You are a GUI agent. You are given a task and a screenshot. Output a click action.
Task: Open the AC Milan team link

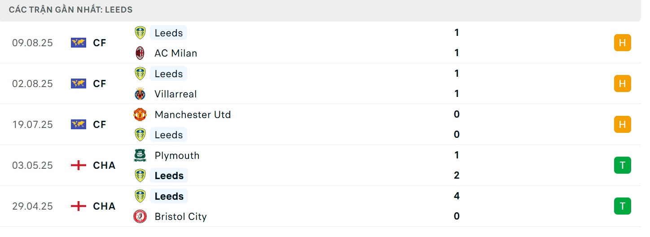[176, 53]
